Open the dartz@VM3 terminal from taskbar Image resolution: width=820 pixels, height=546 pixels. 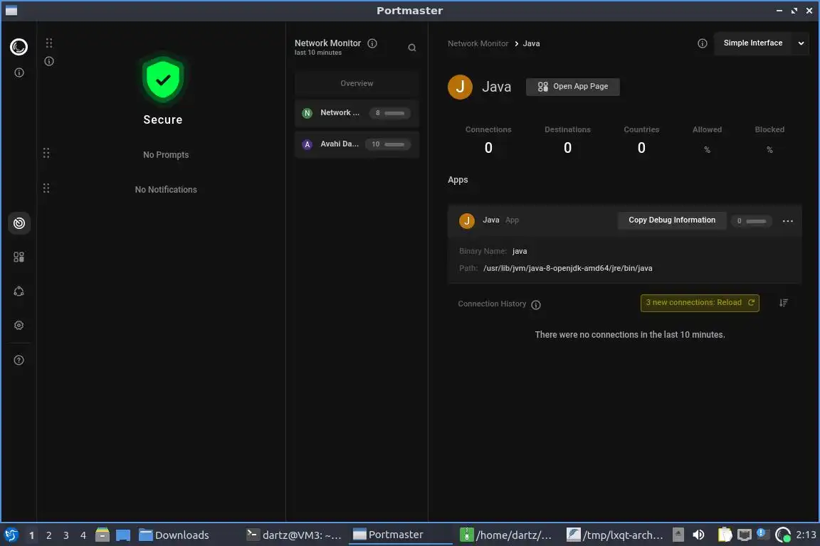[x=295, y=535]
